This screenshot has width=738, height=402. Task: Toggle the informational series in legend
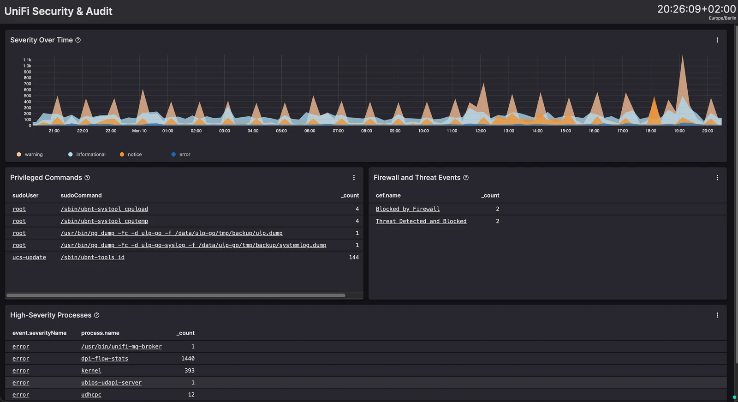pyautogui.click(x=87, y=155)
